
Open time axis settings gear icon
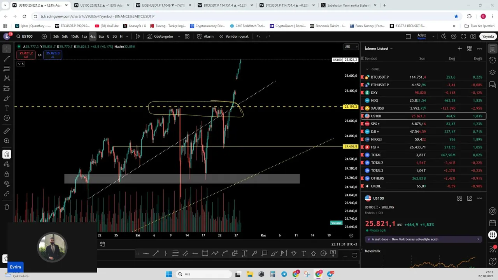[x=351, y=235]
